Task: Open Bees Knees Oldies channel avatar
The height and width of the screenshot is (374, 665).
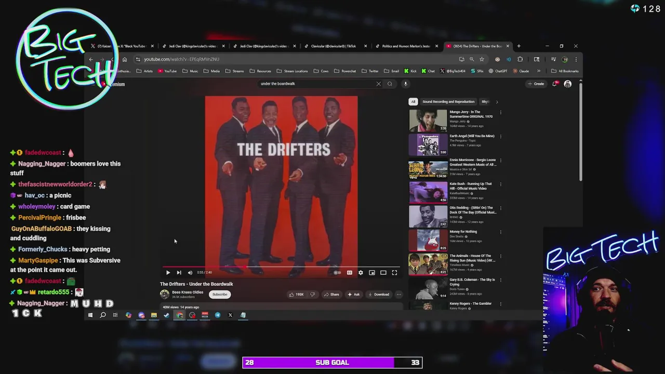Action: pyautogui.click(x=165, y=295)
